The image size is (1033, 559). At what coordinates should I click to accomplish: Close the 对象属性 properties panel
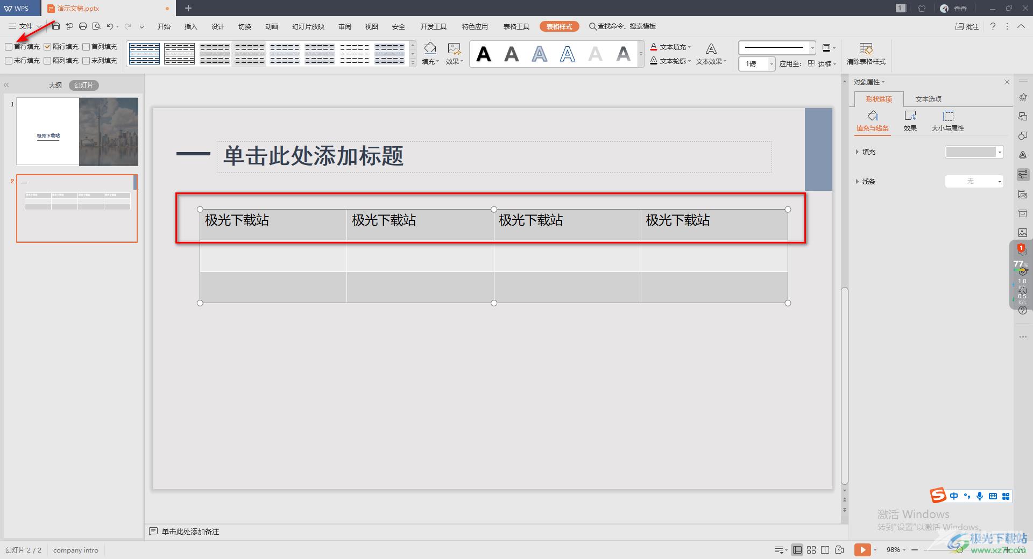(1007, 82)
